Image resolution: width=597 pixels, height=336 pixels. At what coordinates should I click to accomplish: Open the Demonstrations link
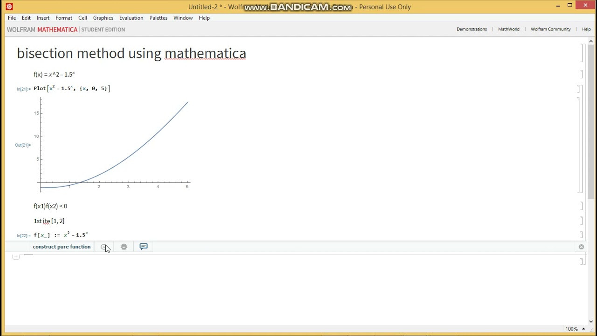pos(472,29)
